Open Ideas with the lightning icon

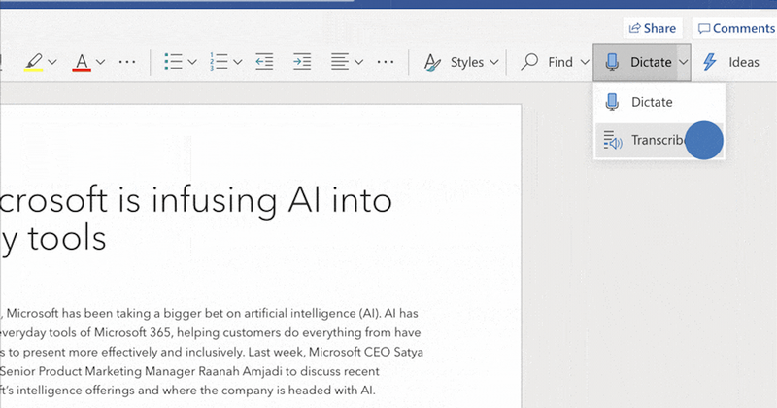pos(710,62)
